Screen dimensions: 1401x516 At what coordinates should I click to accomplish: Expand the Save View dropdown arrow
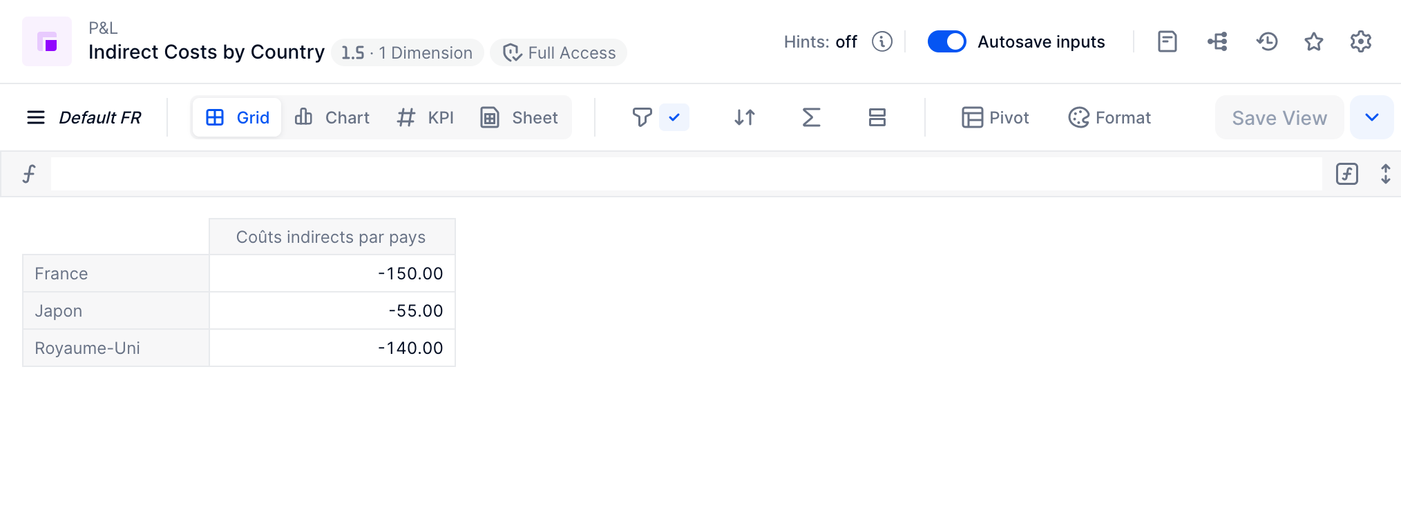(1372, 117)
